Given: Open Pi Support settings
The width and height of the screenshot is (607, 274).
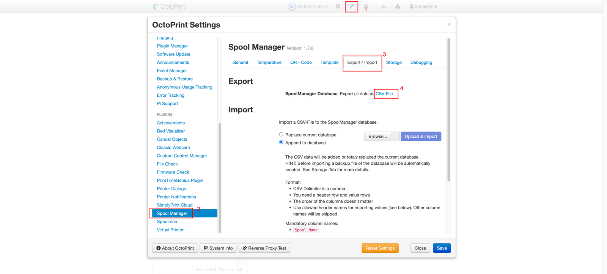Looking at the screenshot, I should [x=167, y=104].
